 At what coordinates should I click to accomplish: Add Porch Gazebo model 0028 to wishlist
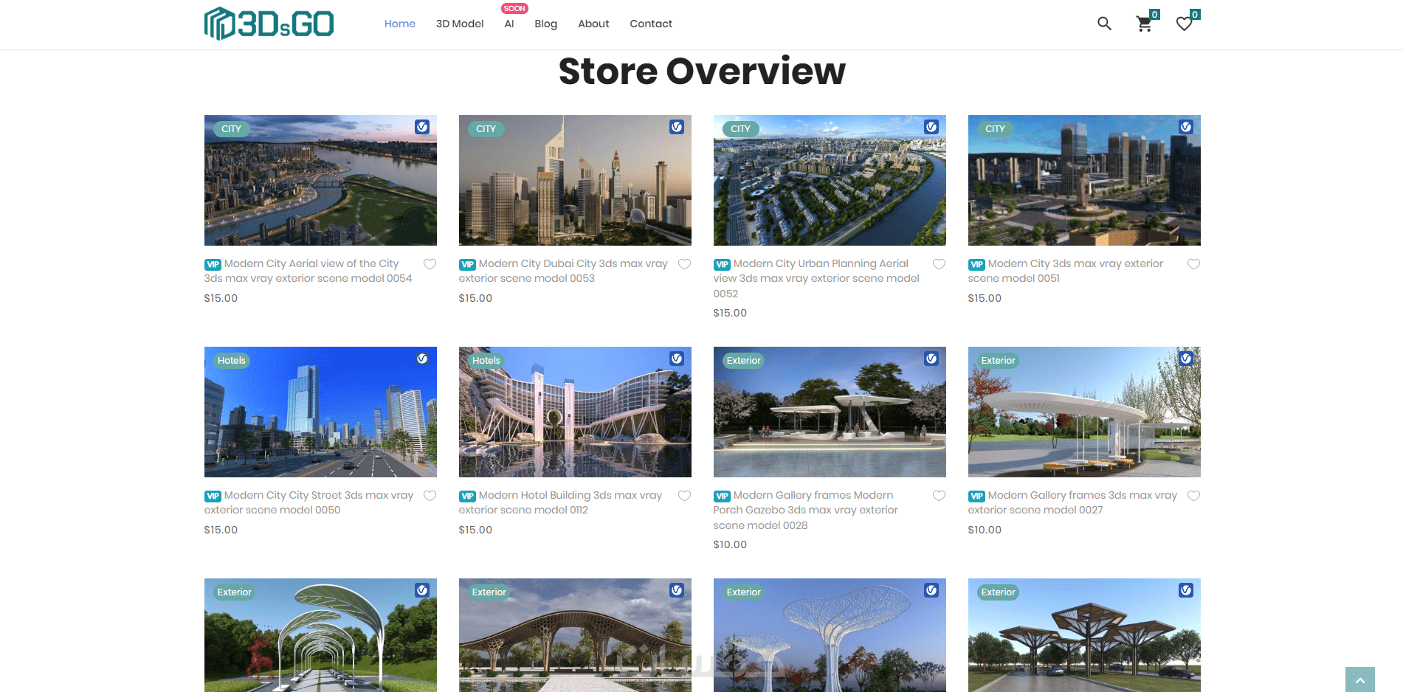click(939, 496)
